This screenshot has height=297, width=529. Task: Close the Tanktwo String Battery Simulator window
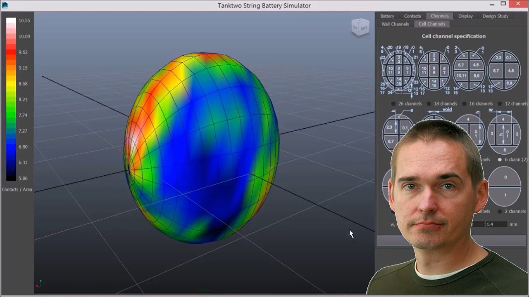click(x=519, y=4)
